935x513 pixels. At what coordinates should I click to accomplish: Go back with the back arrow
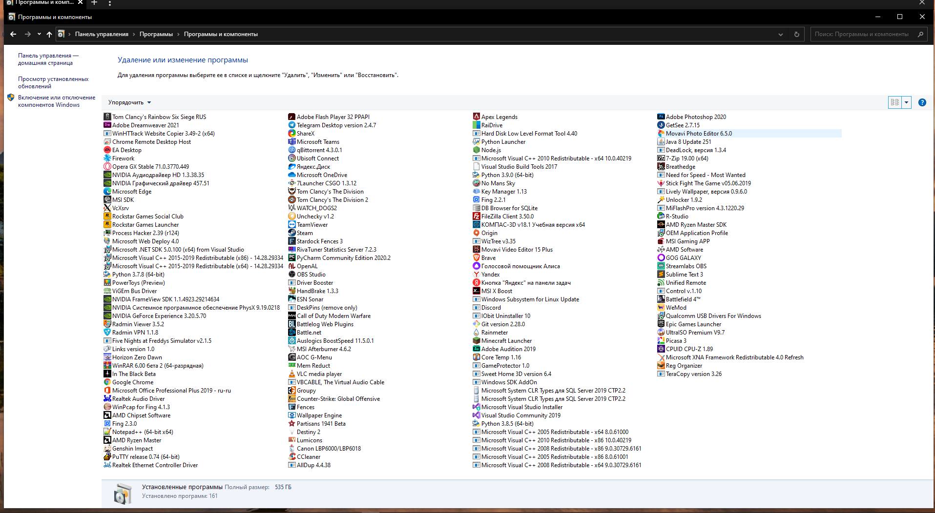13,34
